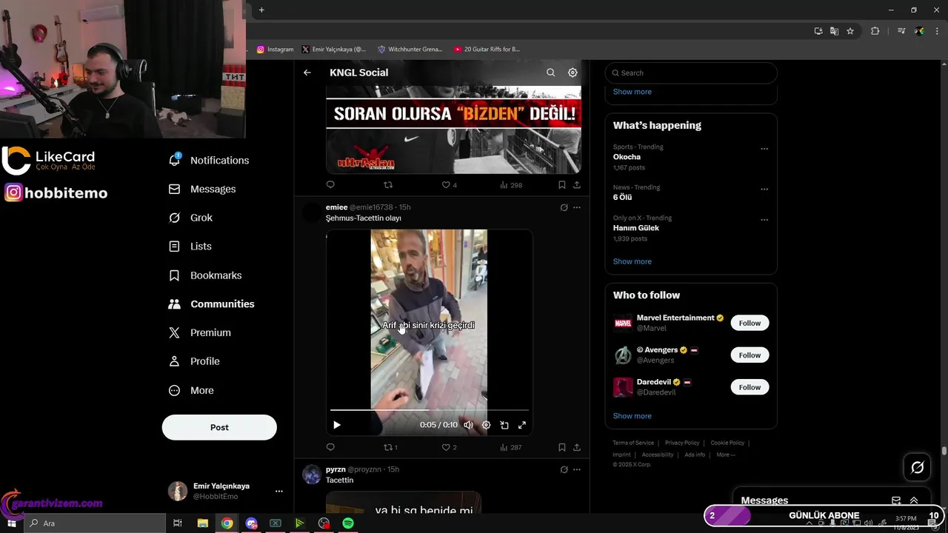Reply to the ultrAslan banner post
This screenshot has height=533, width=948.
pos(330,185)
